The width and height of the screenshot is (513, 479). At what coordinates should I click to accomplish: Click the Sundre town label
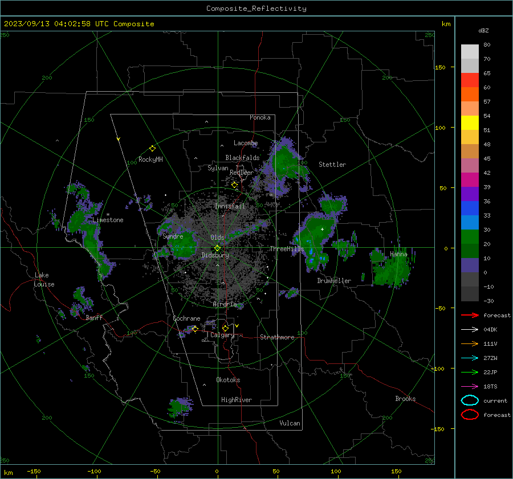point(173,236)
